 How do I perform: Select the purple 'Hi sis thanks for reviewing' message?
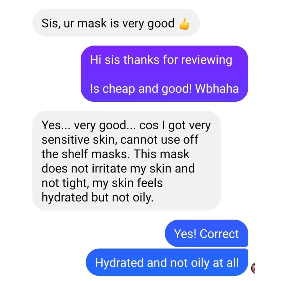click(x=164, y=74)
